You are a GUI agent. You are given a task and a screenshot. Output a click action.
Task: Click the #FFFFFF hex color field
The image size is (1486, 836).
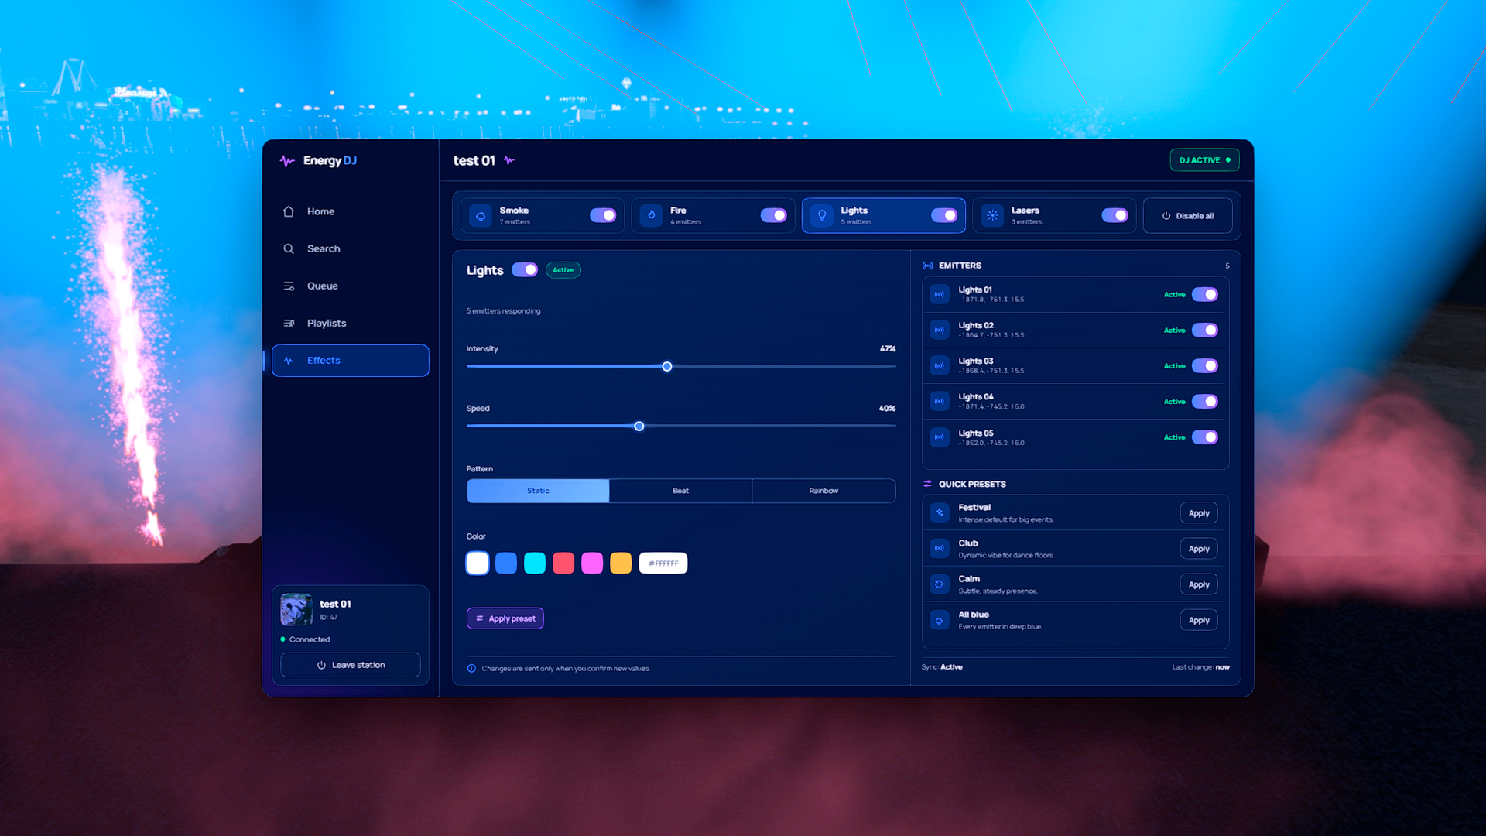coord(663,564)
